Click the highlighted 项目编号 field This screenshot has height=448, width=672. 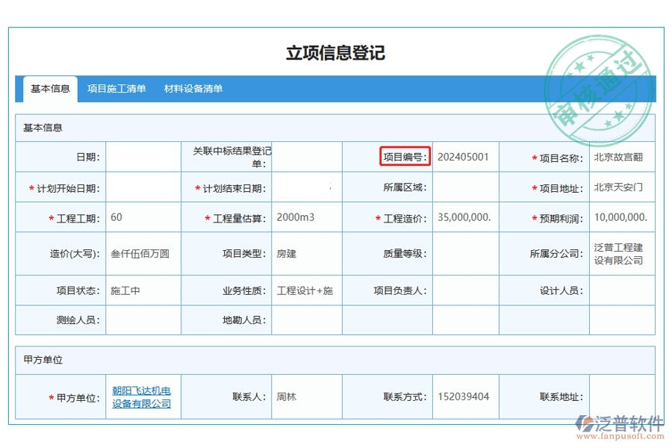(405, 157)
